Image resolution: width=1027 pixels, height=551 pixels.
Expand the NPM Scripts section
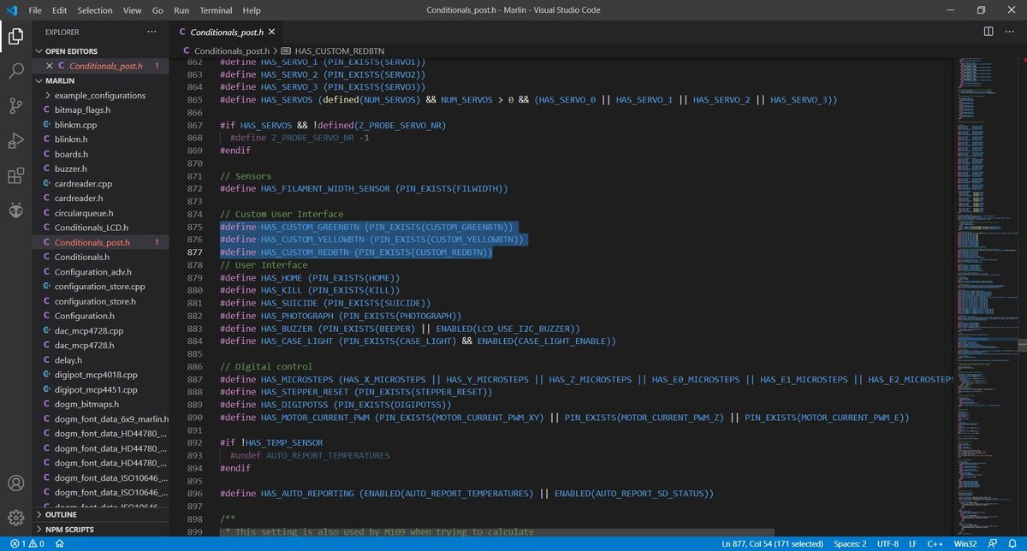click(x=69, y=530)
